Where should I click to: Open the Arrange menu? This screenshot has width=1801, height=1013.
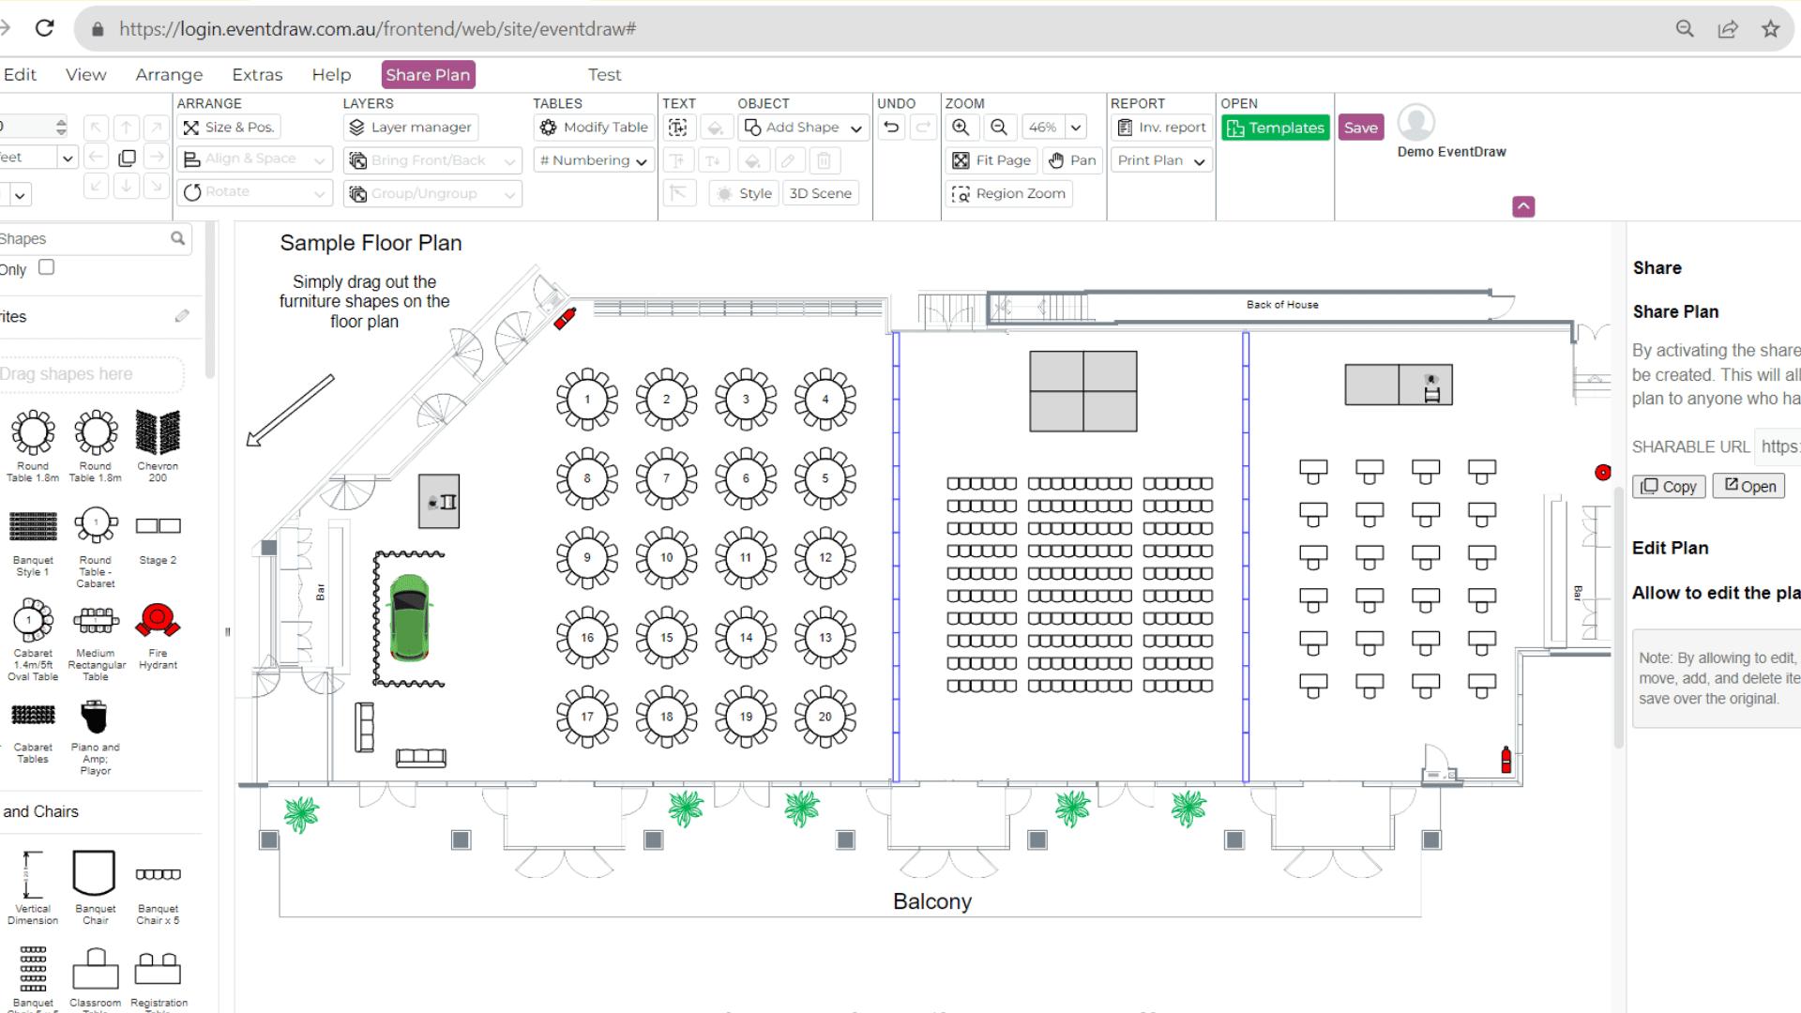pos(169,75)
